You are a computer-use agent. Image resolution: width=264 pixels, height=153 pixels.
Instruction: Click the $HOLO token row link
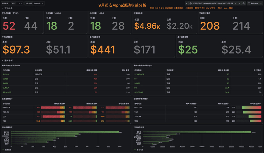[6, 74]
